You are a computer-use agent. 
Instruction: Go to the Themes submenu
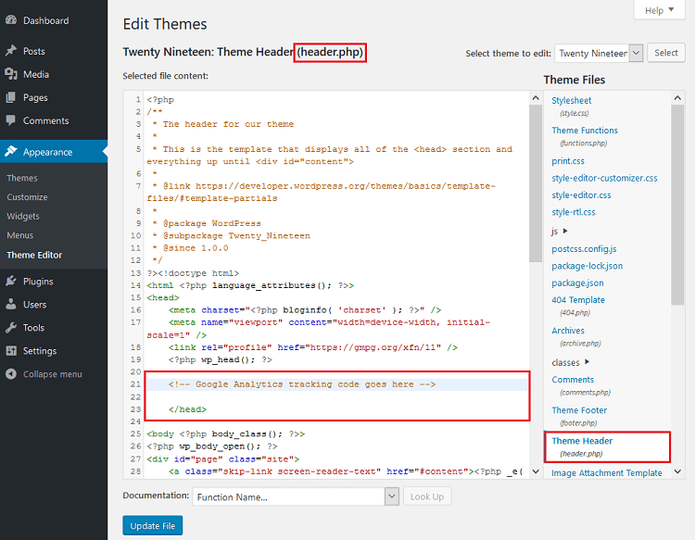pyautogui.click(x=22, y=178)
